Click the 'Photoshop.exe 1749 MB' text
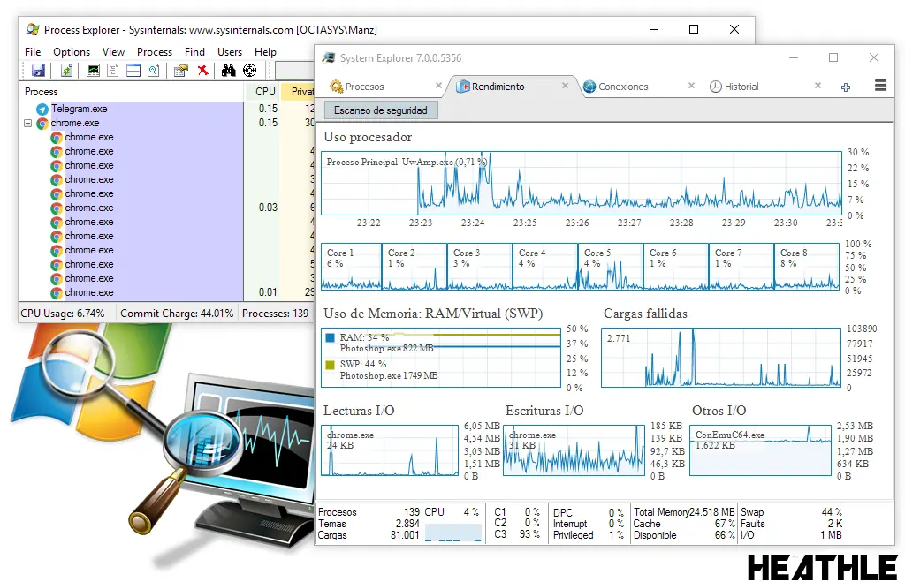This screenshot has width=905, height=582. [389, 375]
